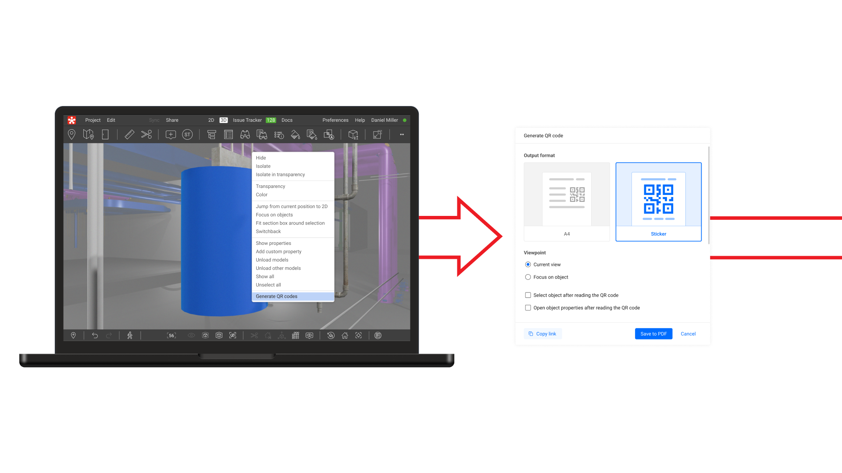Select the Current view radio button
842x473 pixels.
tap(528, 265)
